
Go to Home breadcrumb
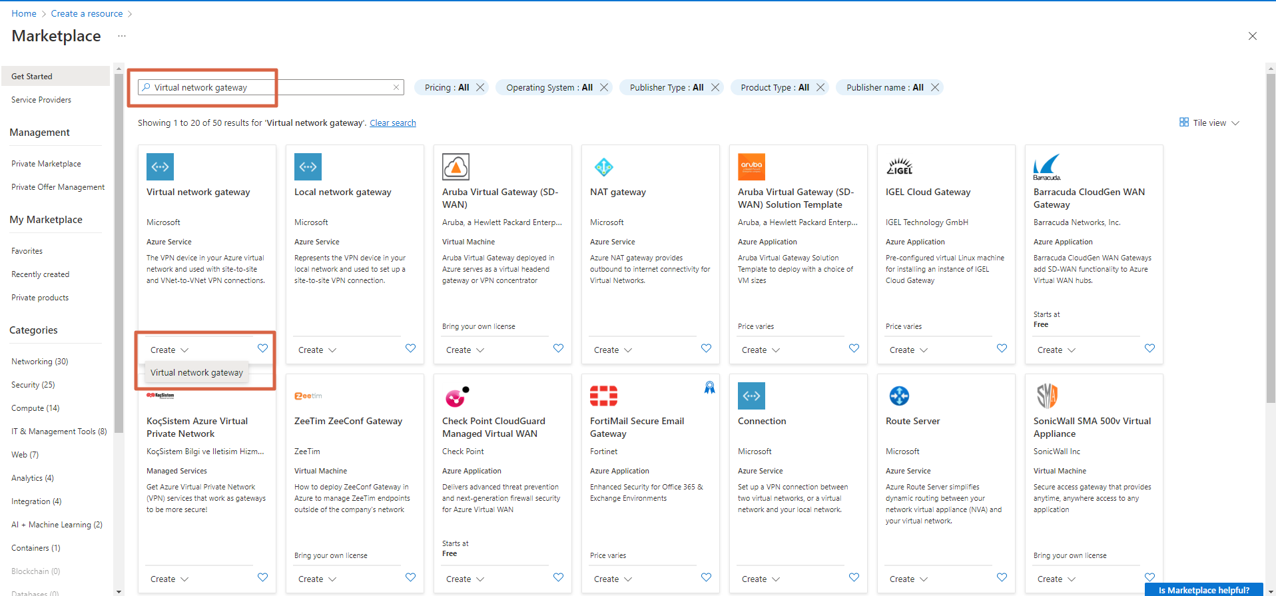pos(24,13)
